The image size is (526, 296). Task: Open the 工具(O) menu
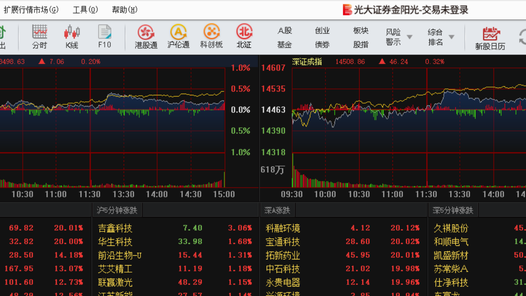(85, 9)
